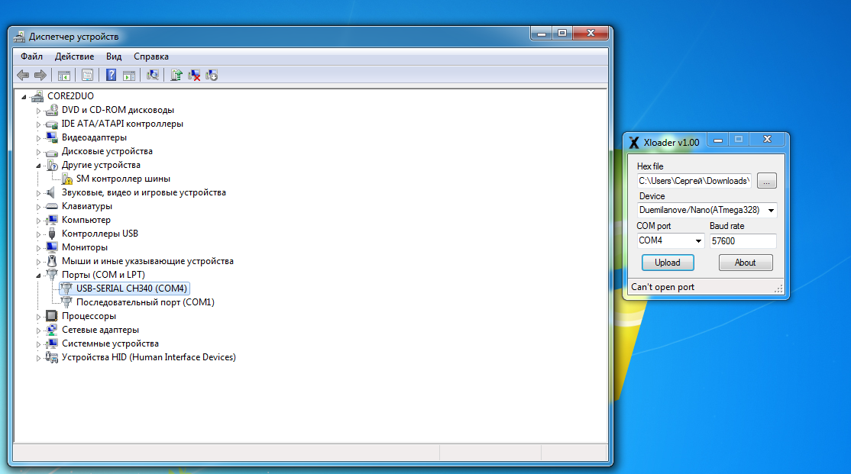This screenshot has width=851, height=474.
Task: Click the Monitors category icon
Action: coord(51,247)
